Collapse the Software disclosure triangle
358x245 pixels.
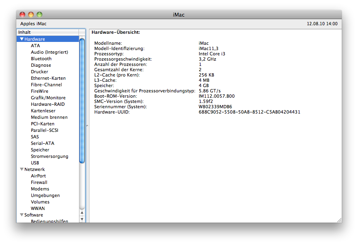22,215
